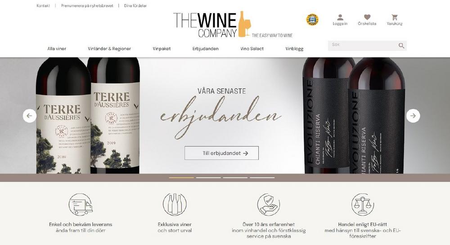Open the Alla viner menu

[57, 48]
